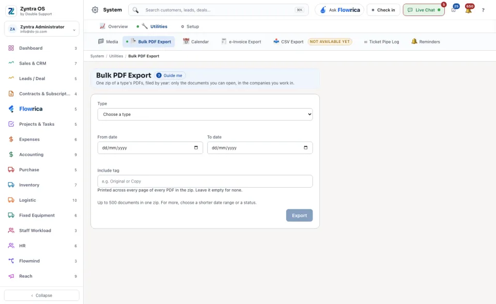Screen dimensions: 496x304
Task: Open the CSV Export sub-tab
Action: [288, 41]
